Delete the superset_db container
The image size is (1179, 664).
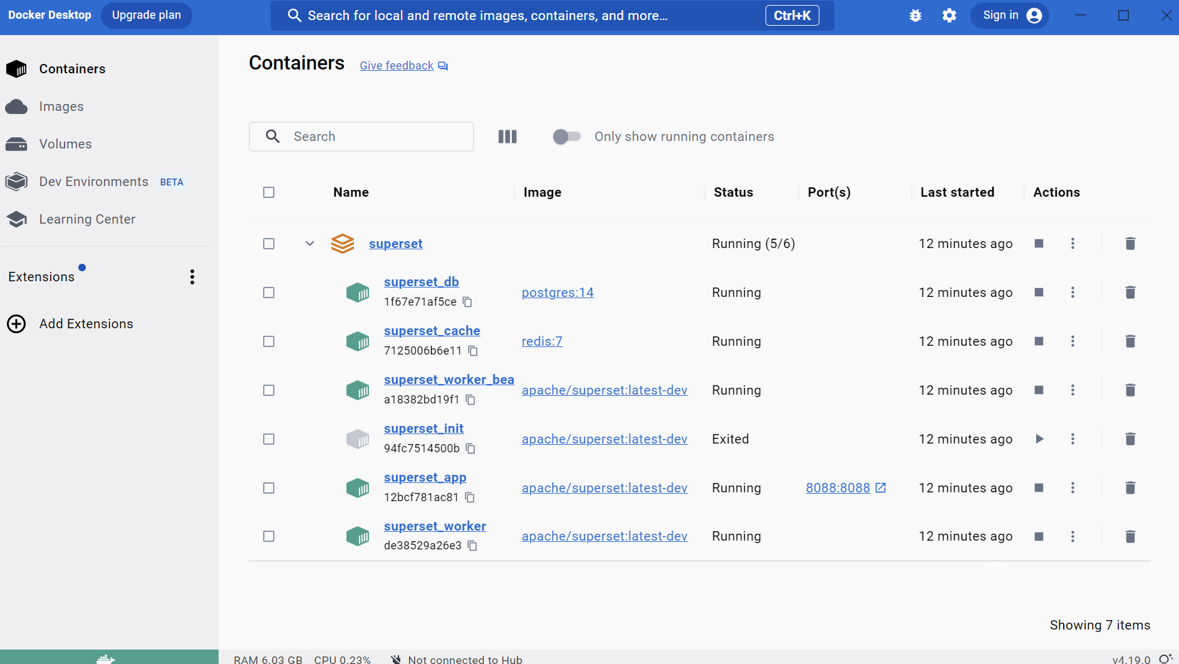1130,293
